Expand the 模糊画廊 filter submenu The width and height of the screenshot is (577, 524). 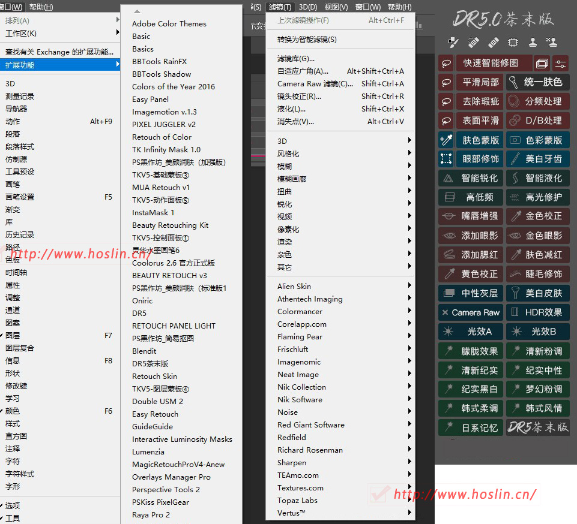pos(340,179)
